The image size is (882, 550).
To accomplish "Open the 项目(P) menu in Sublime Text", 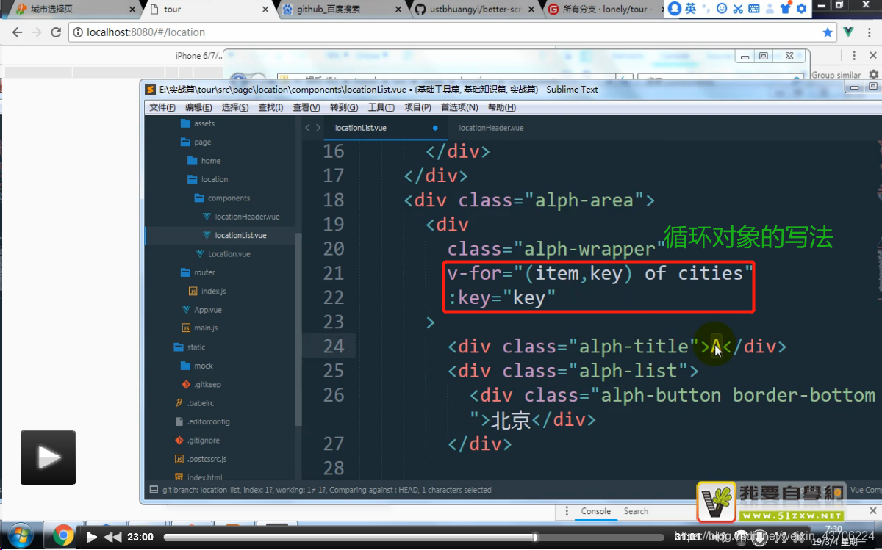I will 417,107.
